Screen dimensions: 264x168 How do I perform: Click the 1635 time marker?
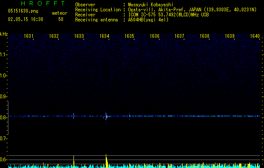point(129,36)
